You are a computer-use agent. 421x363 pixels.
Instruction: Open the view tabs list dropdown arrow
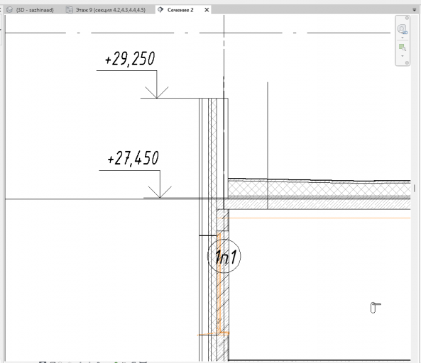coord(415,10)
